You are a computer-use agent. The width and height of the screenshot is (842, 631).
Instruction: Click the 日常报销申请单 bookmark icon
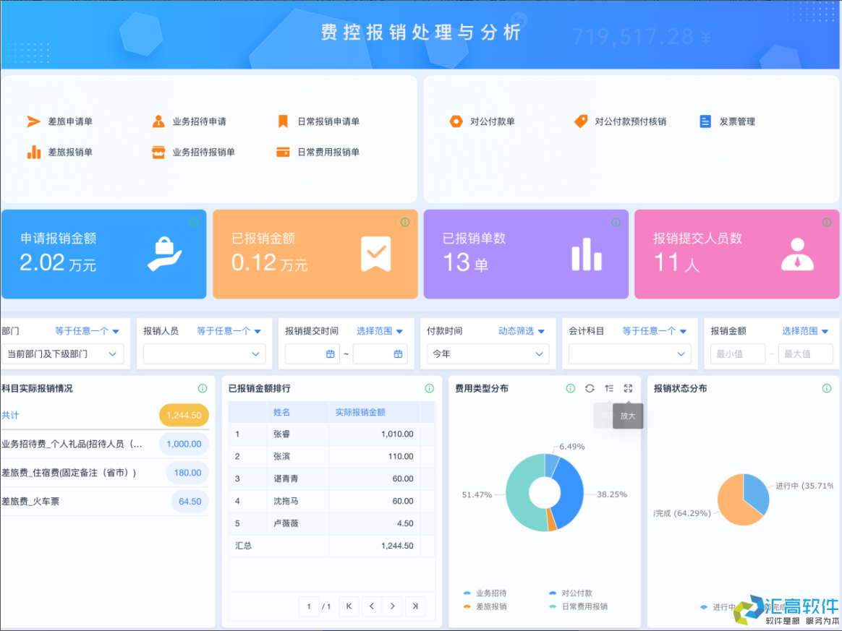tap(284, 121)
